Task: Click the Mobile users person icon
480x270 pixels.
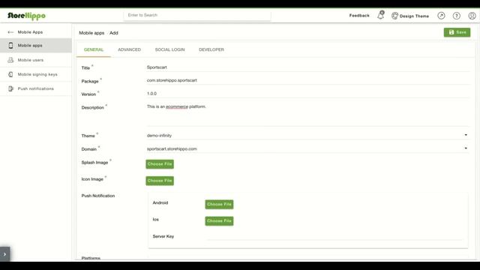Action: click(x=10, y=60)
